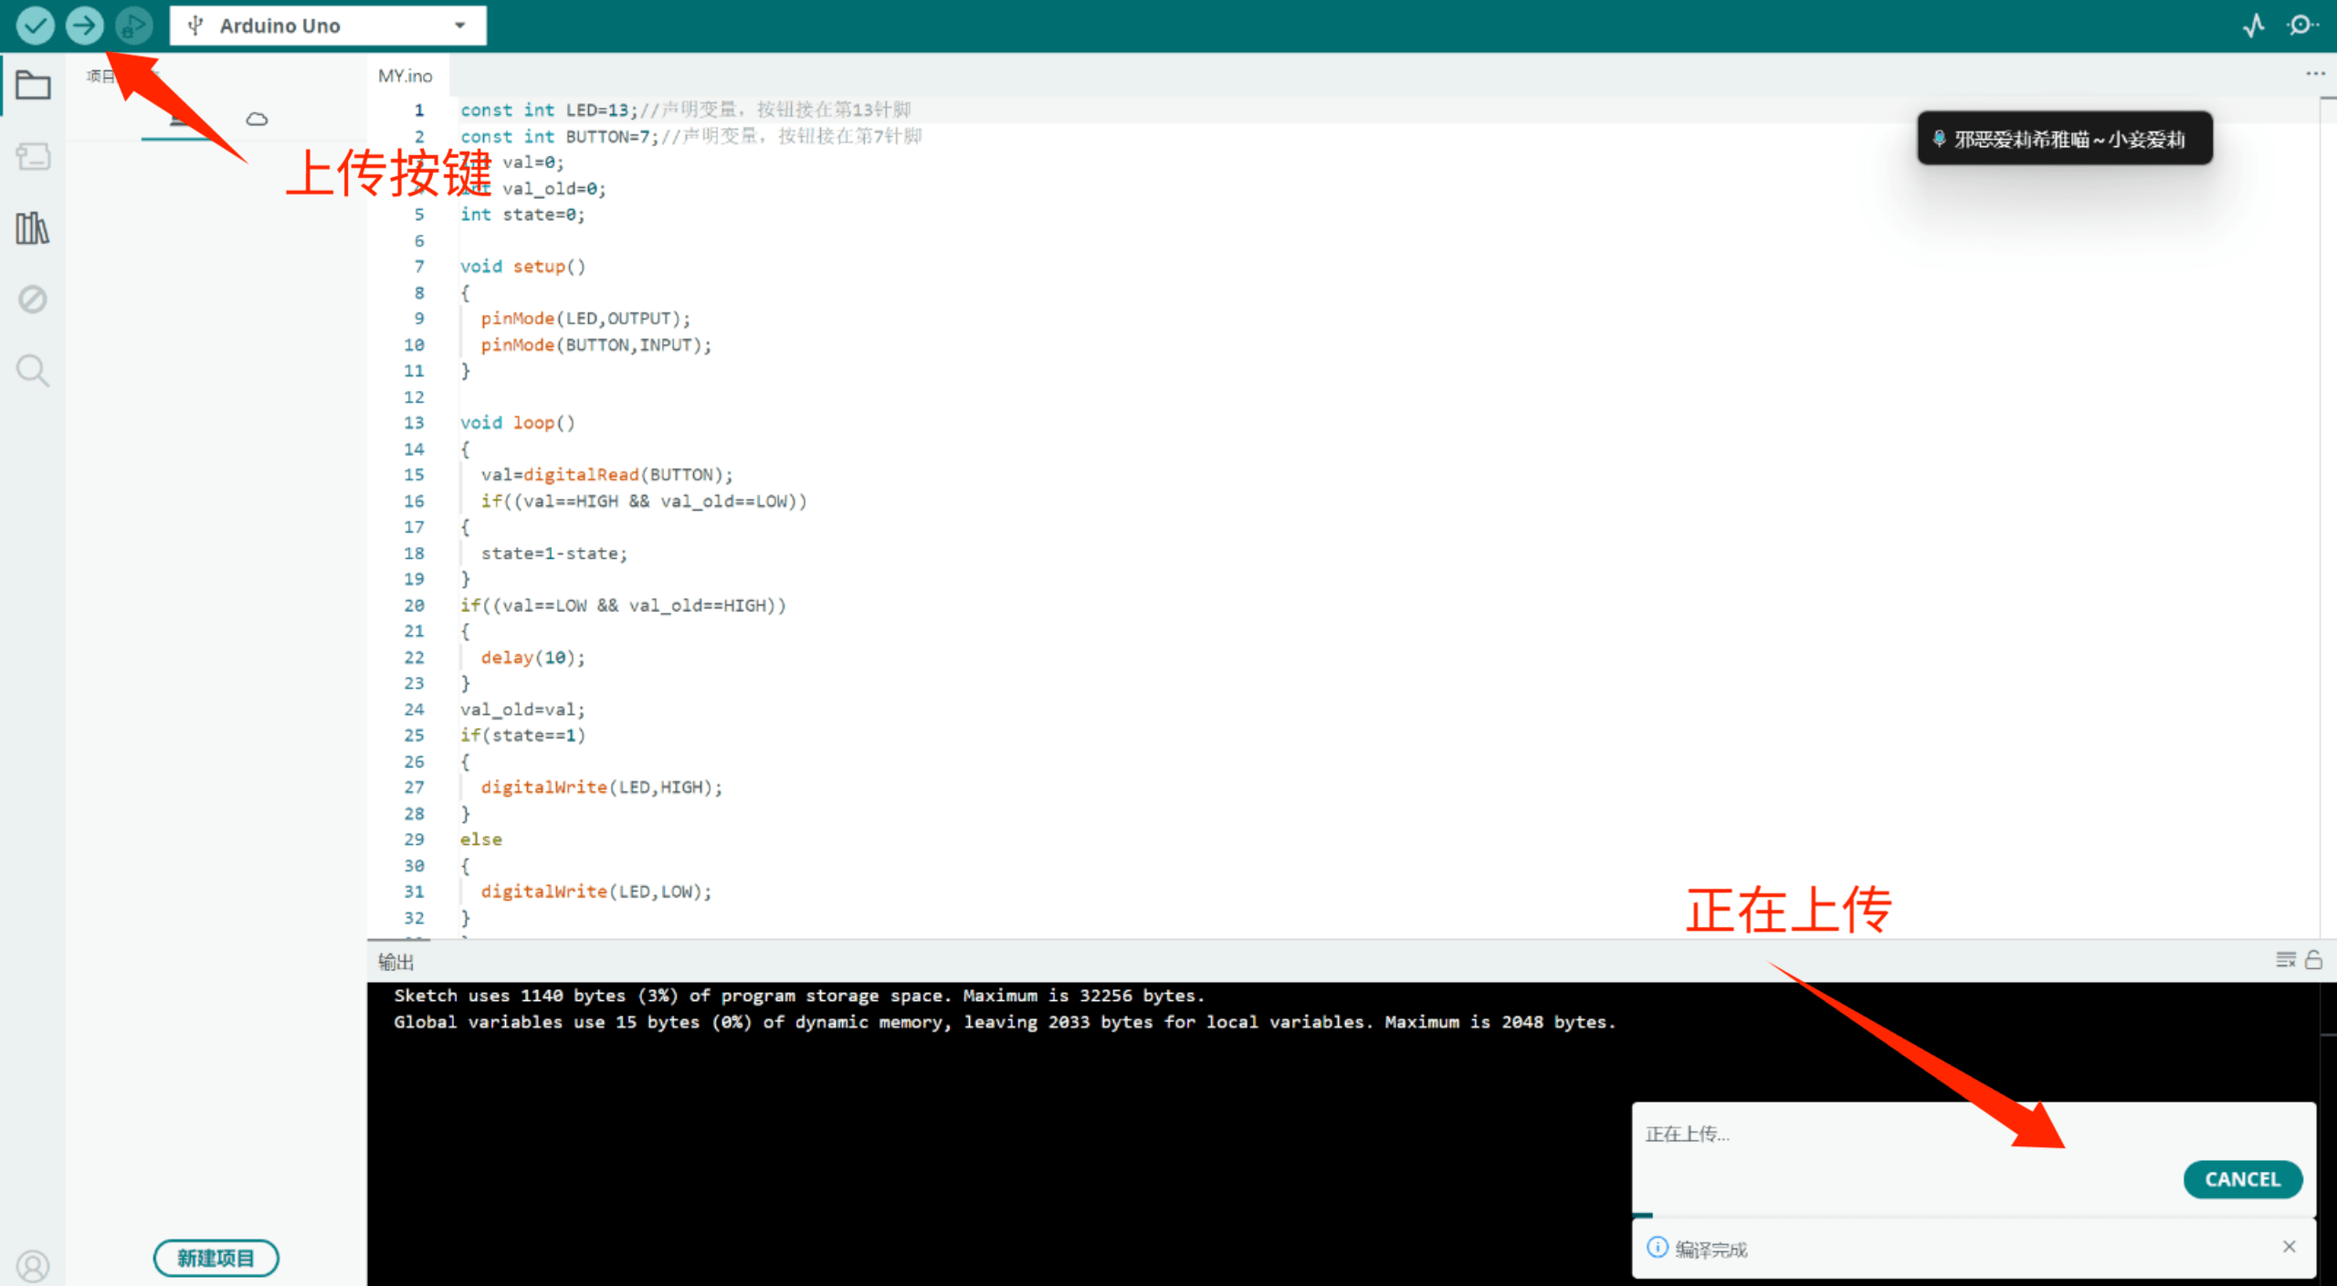The image size is (2337, 1286).
Task: Toggle the output word wrap icon
Action: tap(2285, 960)
